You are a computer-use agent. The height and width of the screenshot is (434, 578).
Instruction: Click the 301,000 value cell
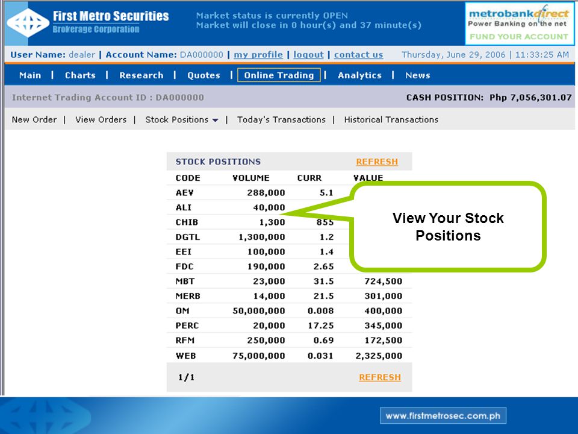pos(384,296)
